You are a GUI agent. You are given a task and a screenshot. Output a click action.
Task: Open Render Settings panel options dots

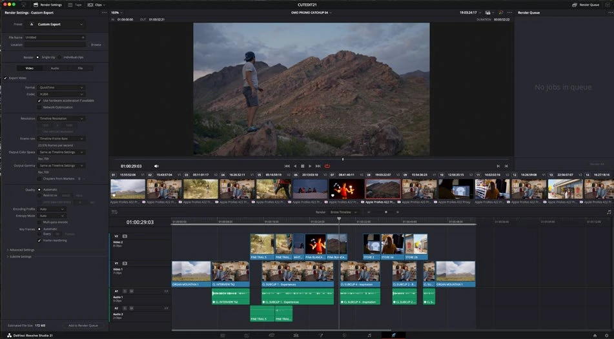104,12
